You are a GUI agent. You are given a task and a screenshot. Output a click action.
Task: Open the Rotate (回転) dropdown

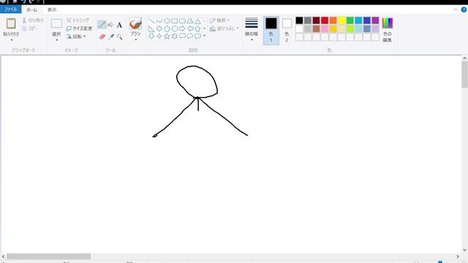(x=76, y=37)
